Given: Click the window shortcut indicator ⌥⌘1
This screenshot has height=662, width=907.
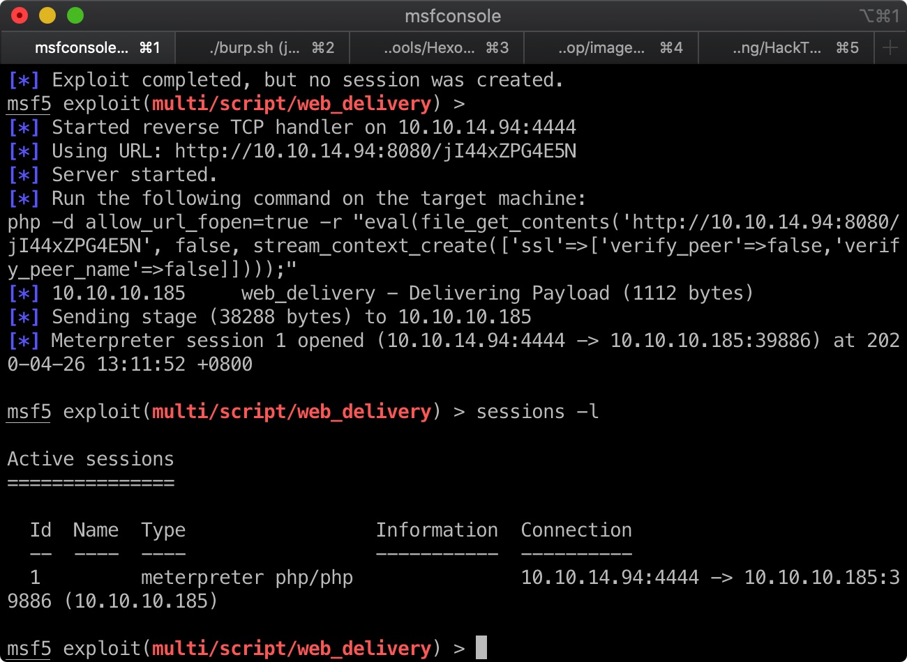Looking at the screenshot, I should point(879,16).
